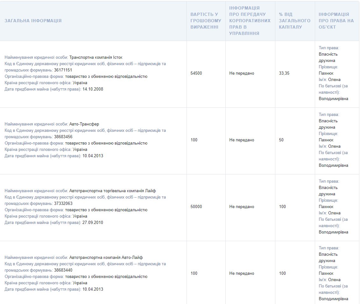
Task: Select company name 'Авто-Трансфер'
Action: (x=82, y=124)
